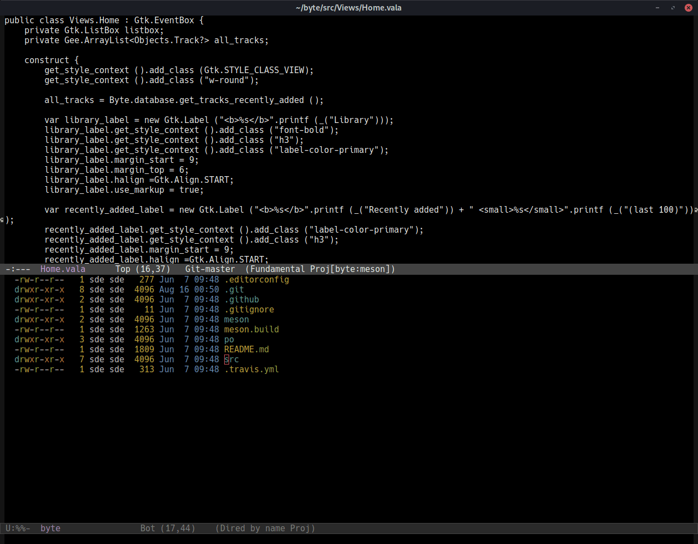This screenshot has width=698, height=544.
Task: Place cursor on 'private Gtk.ListBox listbox;' line
Action: [x=94, y=30]
